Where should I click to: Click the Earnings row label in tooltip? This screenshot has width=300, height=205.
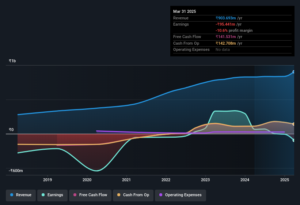(181, 24)
